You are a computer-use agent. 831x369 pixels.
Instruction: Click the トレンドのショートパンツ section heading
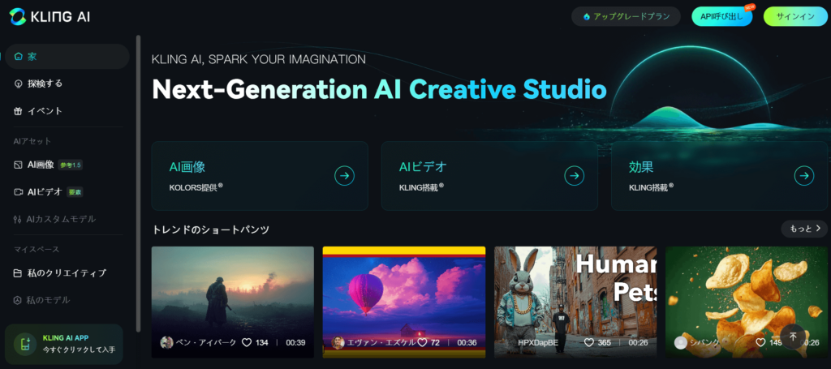tap(210, 230)
